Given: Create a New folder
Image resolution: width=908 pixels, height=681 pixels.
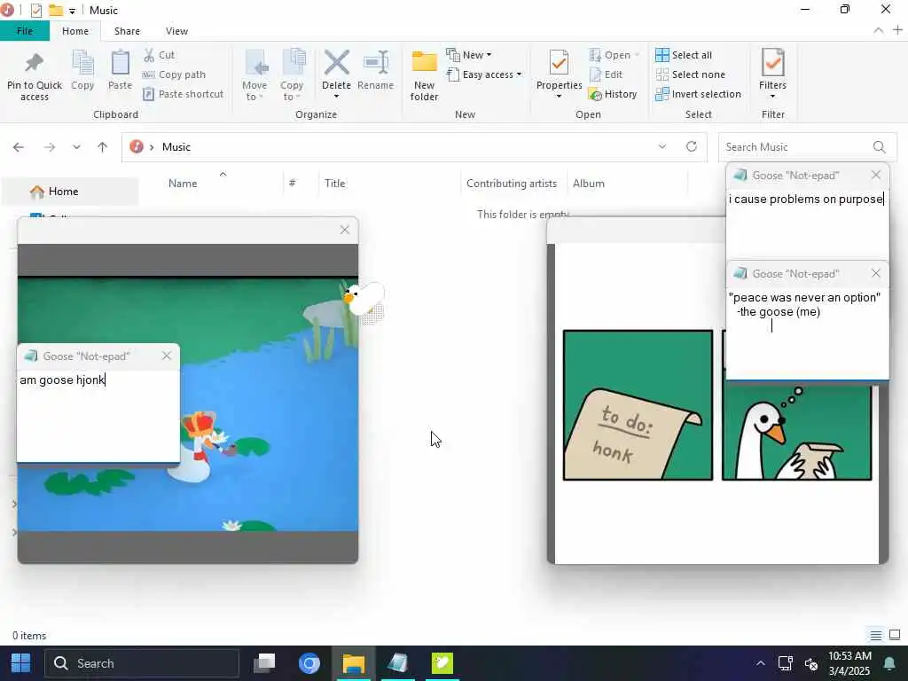Looking at the screenshot, I should [424, 76].
